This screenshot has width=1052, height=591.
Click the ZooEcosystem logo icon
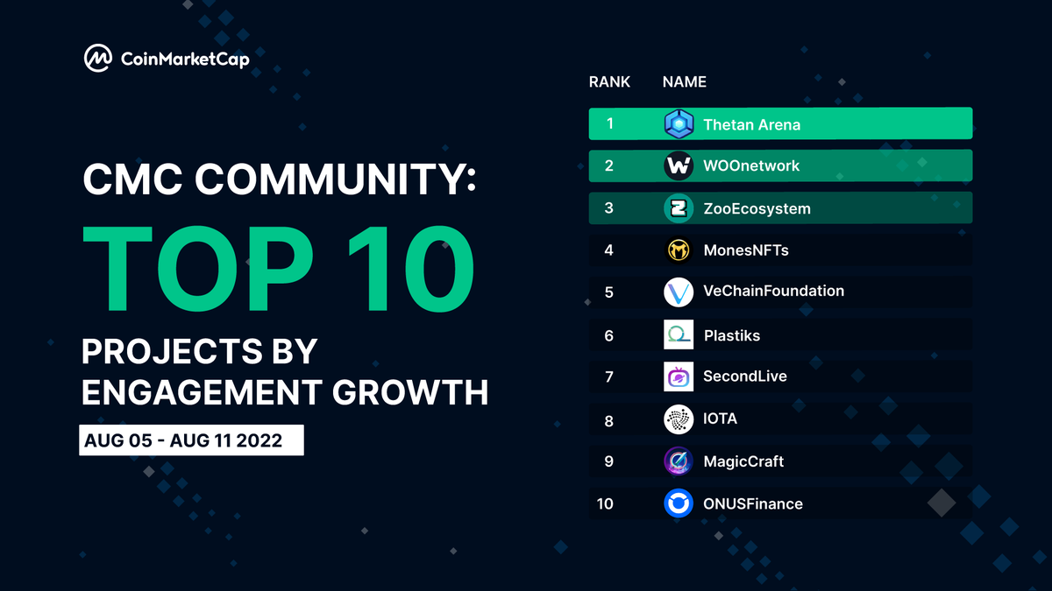point(679,208)
